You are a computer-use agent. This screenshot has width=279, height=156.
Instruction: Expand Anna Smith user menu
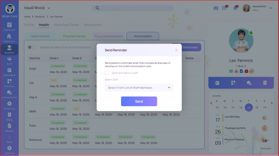[x=270, y=8]
